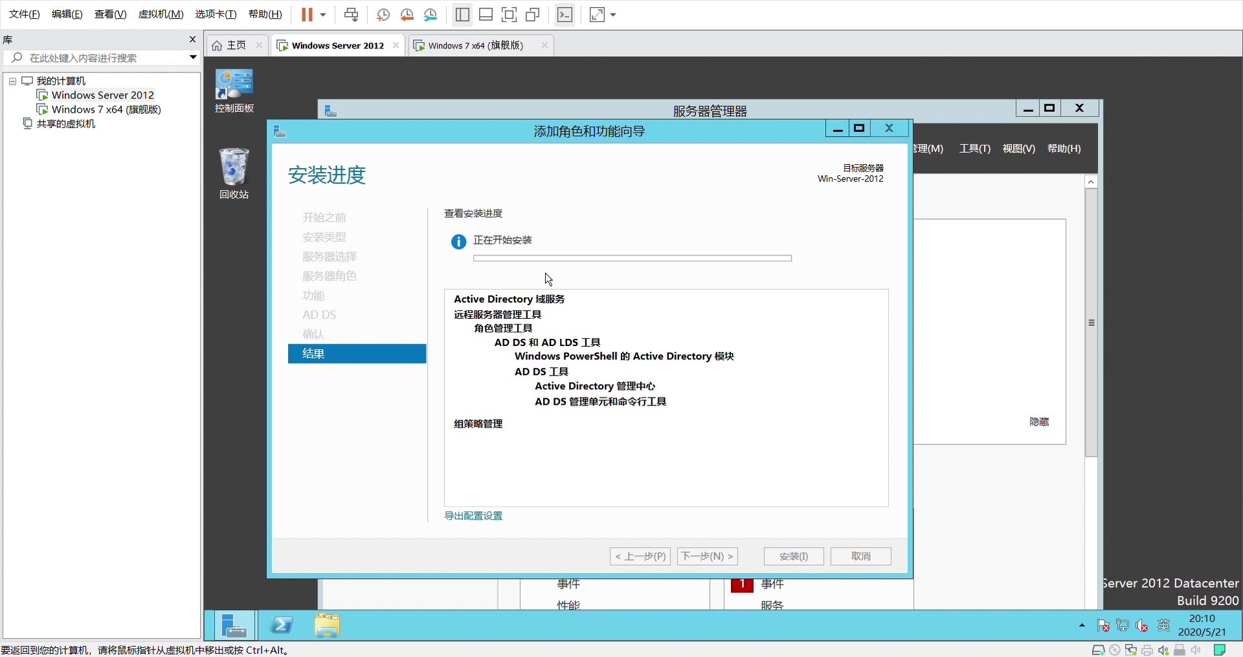
Task: Close the 主页 tab
Action: click(x=259, y=45)
